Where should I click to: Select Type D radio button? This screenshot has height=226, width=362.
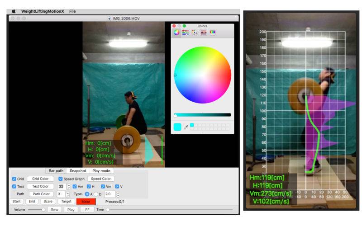tap(96, 194)
